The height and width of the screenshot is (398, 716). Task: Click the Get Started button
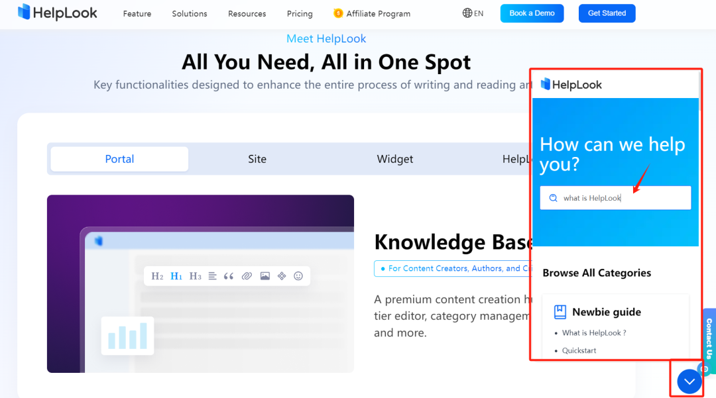click(607, 13)
